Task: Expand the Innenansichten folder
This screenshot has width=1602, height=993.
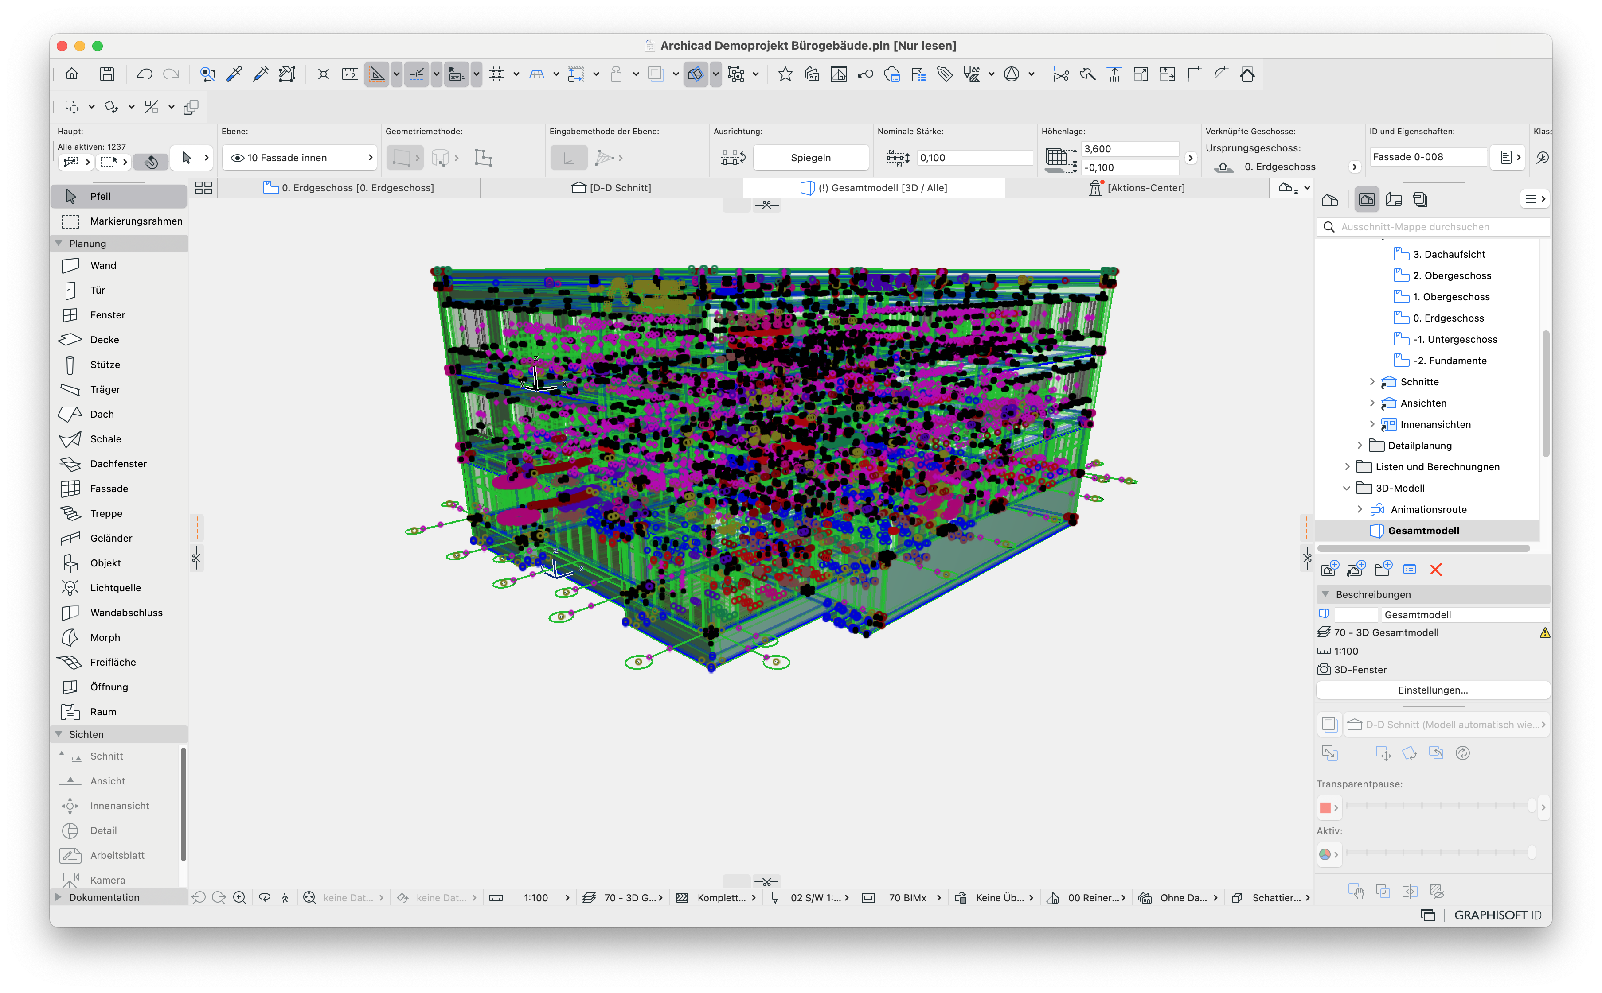Action: click(x=1372, y=424)
